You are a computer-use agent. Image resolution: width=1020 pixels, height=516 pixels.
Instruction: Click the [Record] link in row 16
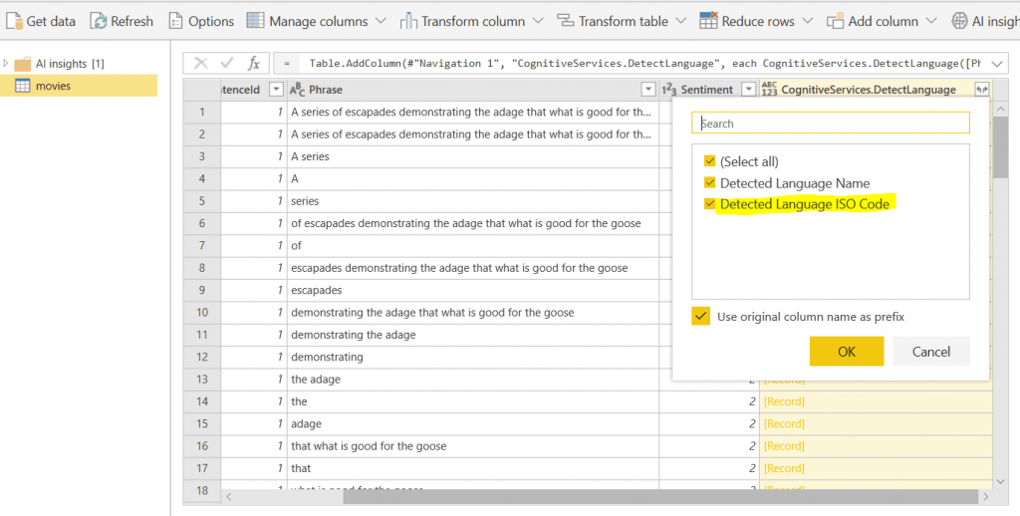tap(784, 445)
